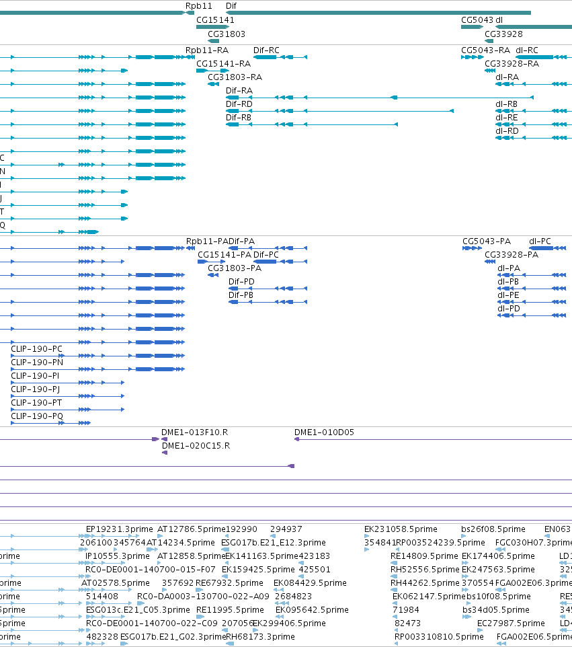Select the Dif-PA protein label
572x647 pixels.
[x=242, y=241]
